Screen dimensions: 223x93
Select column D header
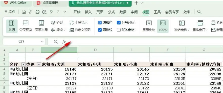95,50
